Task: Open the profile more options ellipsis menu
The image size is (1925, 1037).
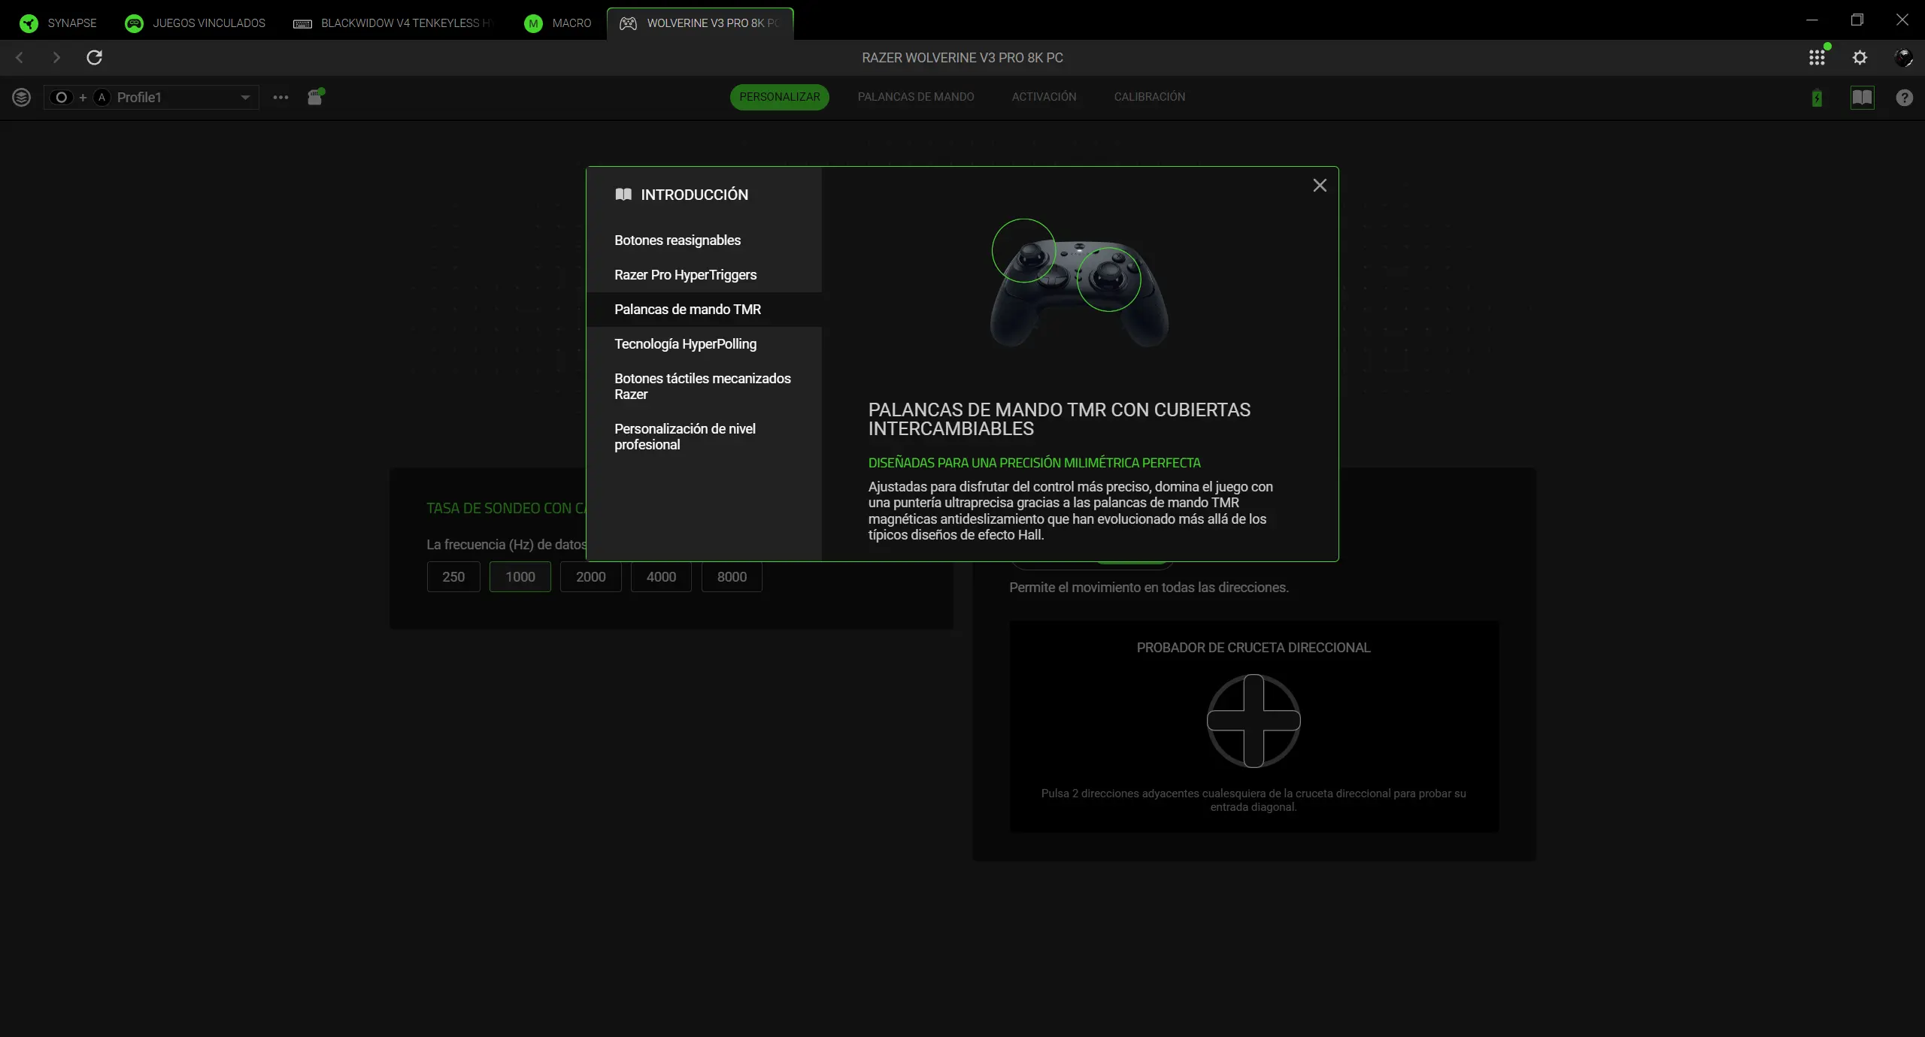Action: point(280,98)
